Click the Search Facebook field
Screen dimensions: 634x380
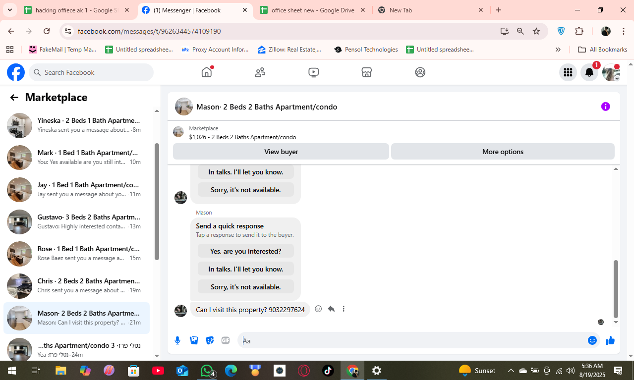(x=91, y=72)
